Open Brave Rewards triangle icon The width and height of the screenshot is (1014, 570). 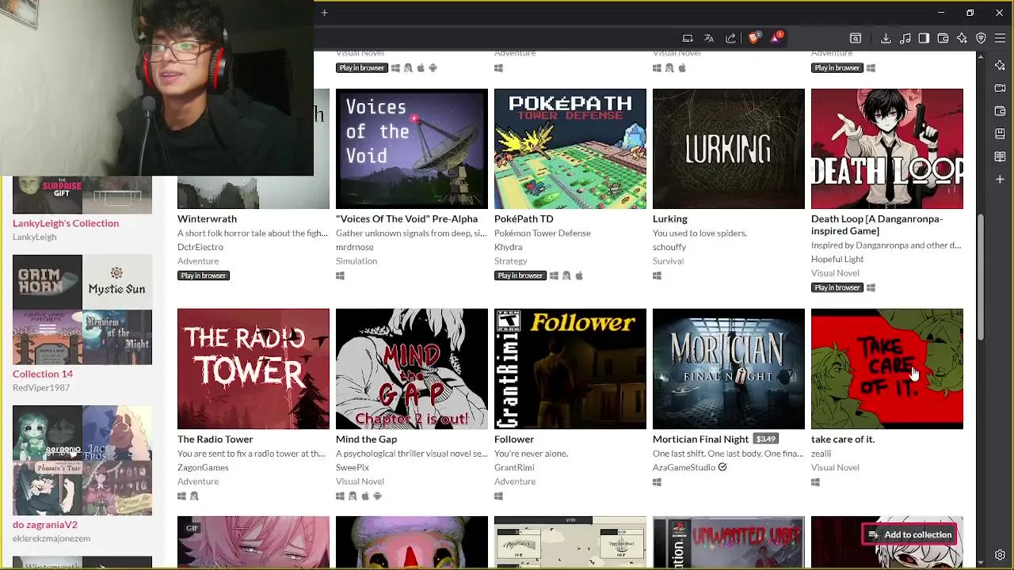[x=776, y=38]
